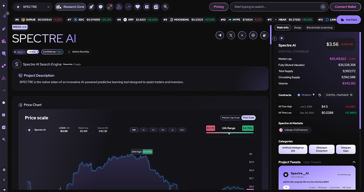This screenshot has height=192, width=364.
Task: Click the rocket icon in left sidebar
Action: click(4, 29)
